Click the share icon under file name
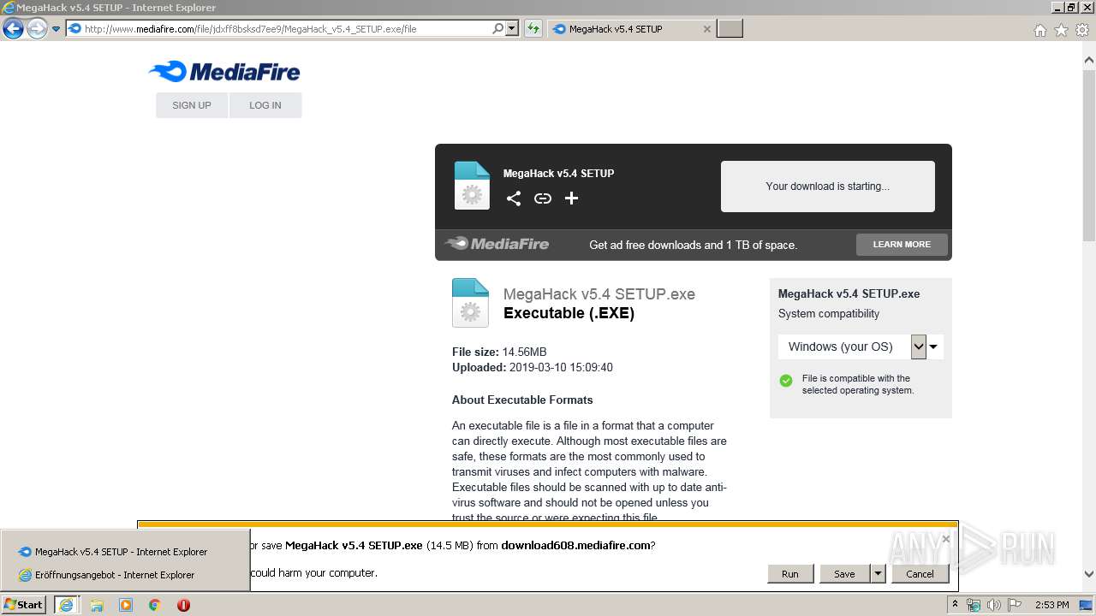The width and height of the screenshot is (1096, 616). point(514,198)
